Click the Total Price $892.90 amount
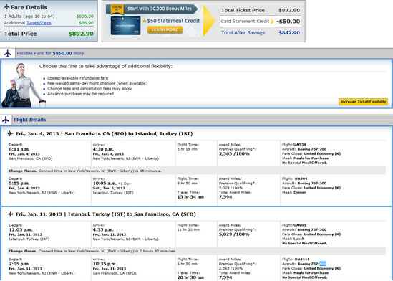Screen dimensions: 393x281 81,34
